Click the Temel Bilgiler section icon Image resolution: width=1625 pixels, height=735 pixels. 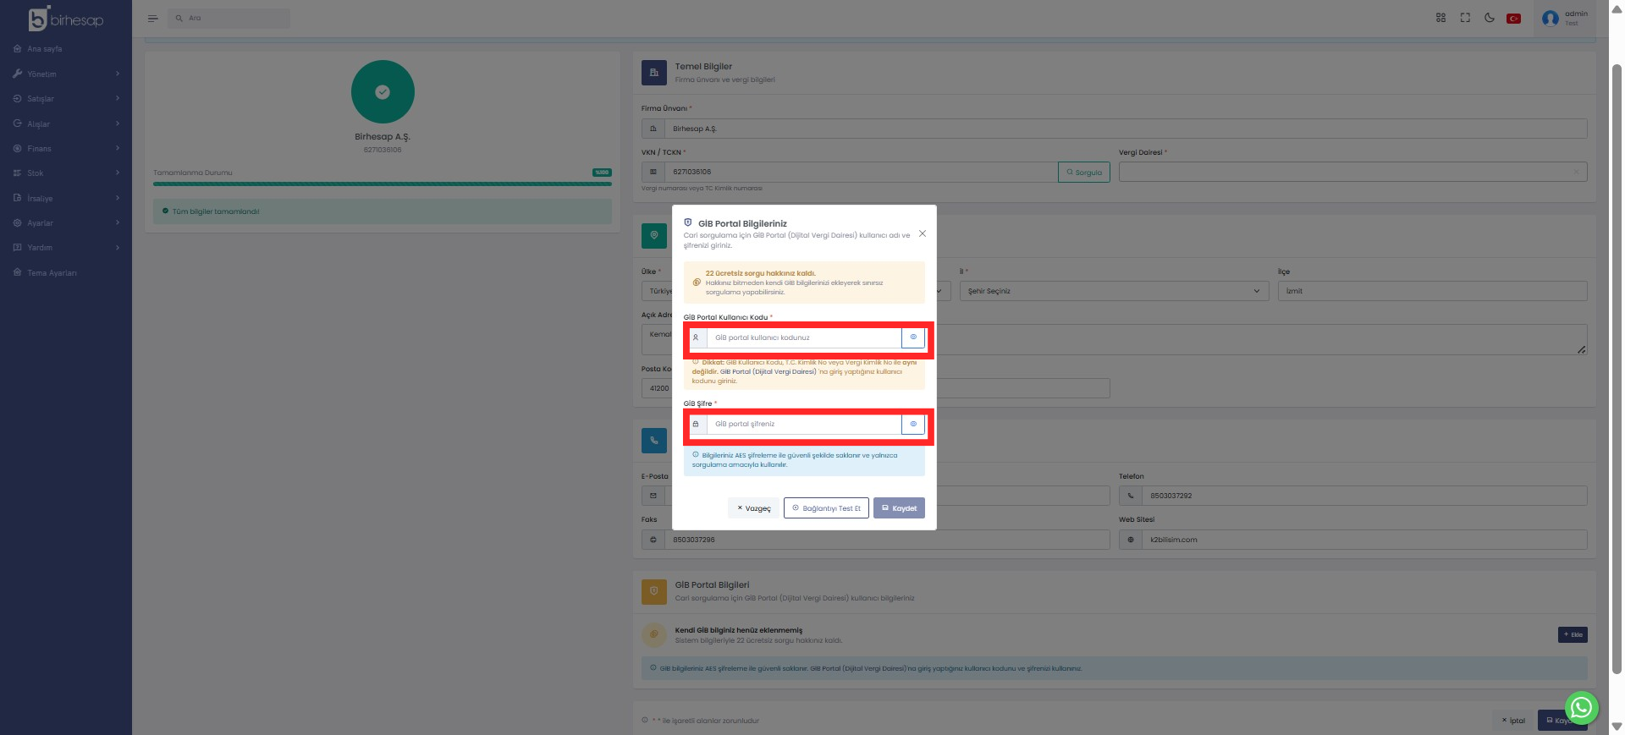point(654,73)
